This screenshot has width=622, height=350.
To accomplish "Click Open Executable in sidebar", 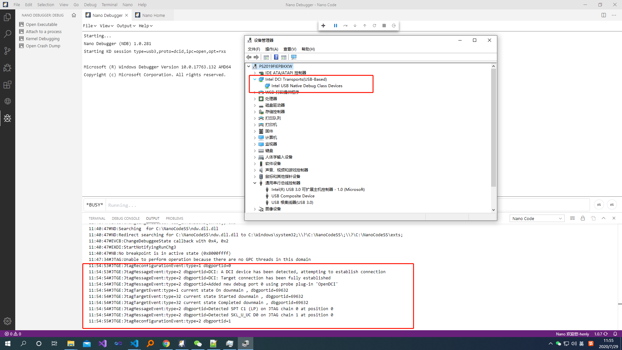I will [41, 24].
